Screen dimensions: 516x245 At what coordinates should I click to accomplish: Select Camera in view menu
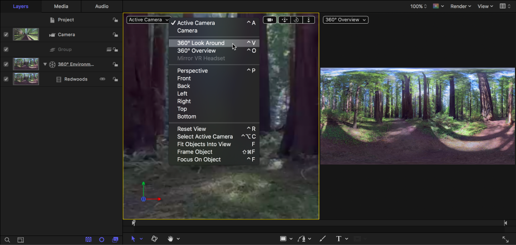click(214, 31)
